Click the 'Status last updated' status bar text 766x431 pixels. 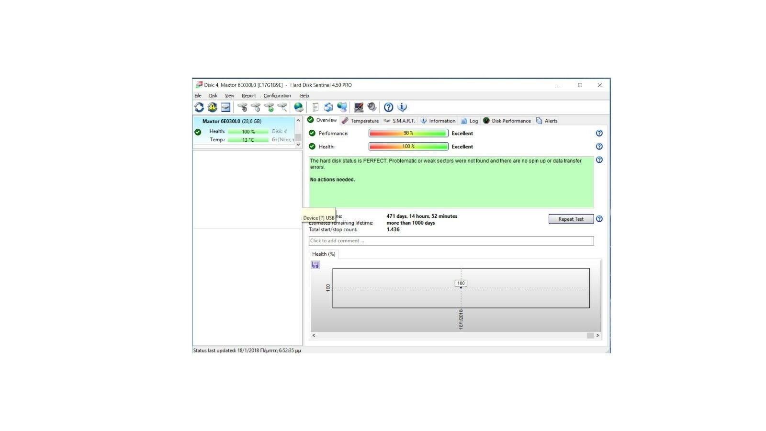click(247, 351)
